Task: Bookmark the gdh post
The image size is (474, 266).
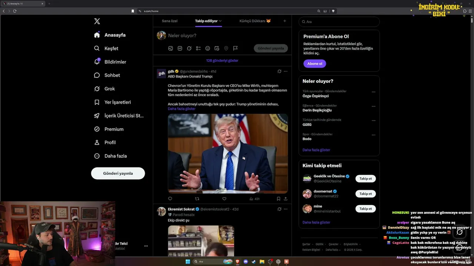Action: click(278, 199)
